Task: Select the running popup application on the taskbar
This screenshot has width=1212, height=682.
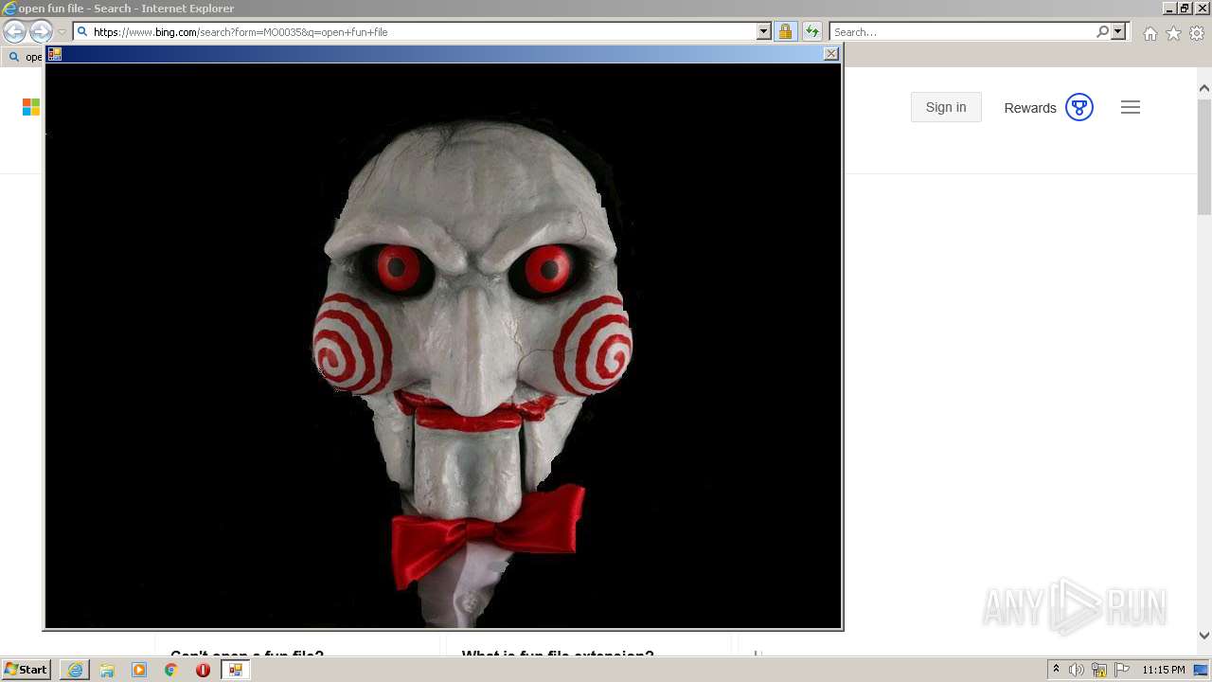Action: [236, 670]
